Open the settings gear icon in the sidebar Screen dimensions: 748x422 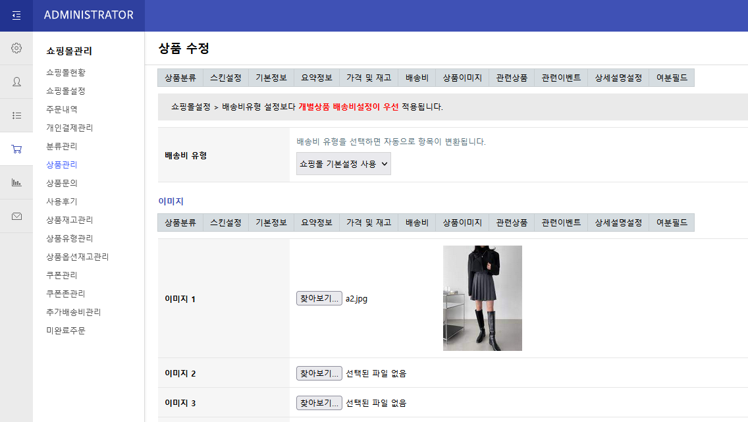pos(16,47)
